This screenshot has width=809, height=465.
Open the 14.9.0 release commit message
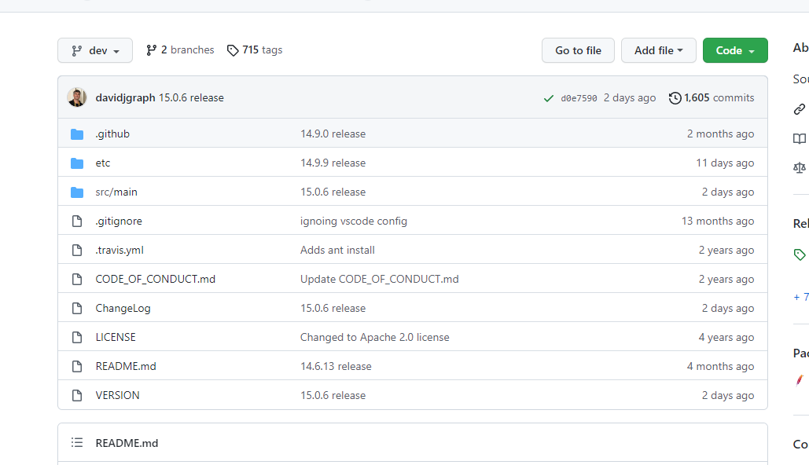(333, 134)
